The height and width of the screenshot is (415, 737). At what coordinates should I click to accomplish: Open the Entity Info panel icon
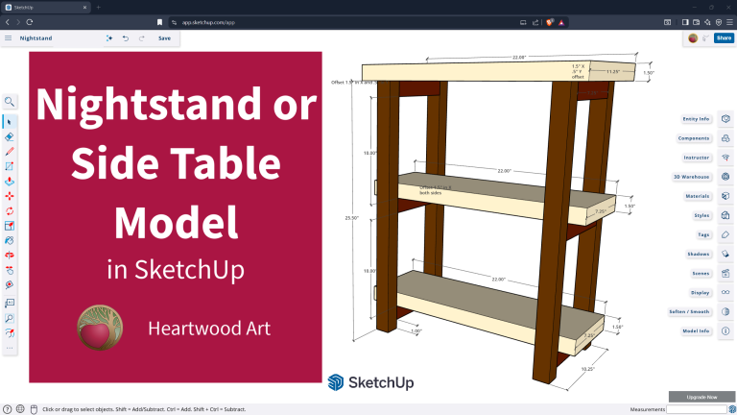pyautogui.click(x=725, y=119)
